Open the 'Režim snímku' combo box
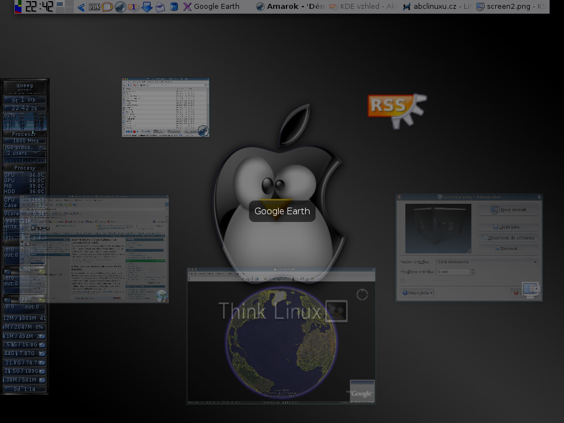 (487, 262)
